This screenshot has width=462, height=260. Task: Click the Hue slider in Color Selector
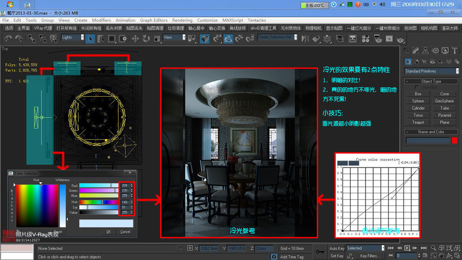click(x=99, y=202)
